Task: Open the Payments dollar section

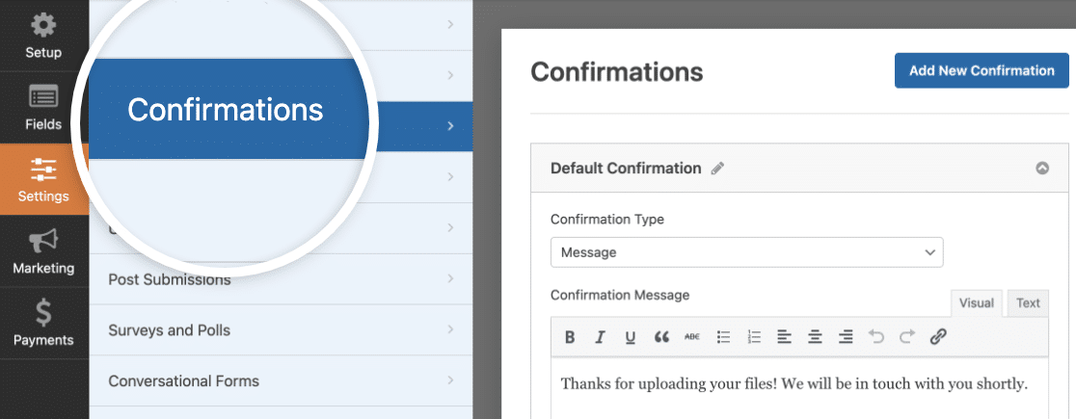Action: pos(43,323)
